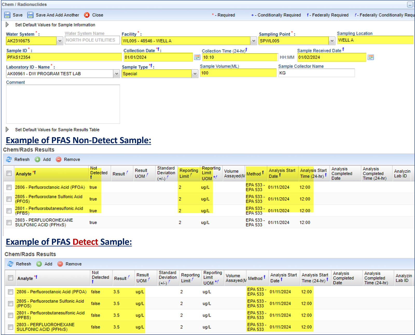Tick the select-all checkbox in the detect table header

pyautogui.click(x=11, y=278)
